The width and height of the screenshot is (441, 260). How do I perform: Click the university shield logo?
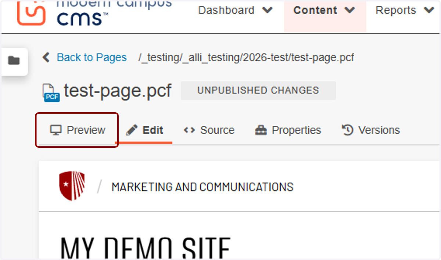coord(72,186)
